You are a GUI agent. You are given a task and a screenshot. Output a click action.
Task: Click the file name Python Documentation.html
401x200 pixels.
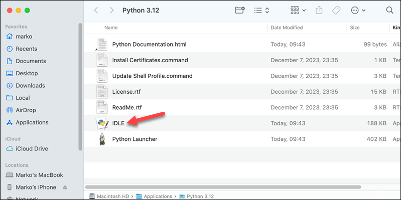coord(150,44)
